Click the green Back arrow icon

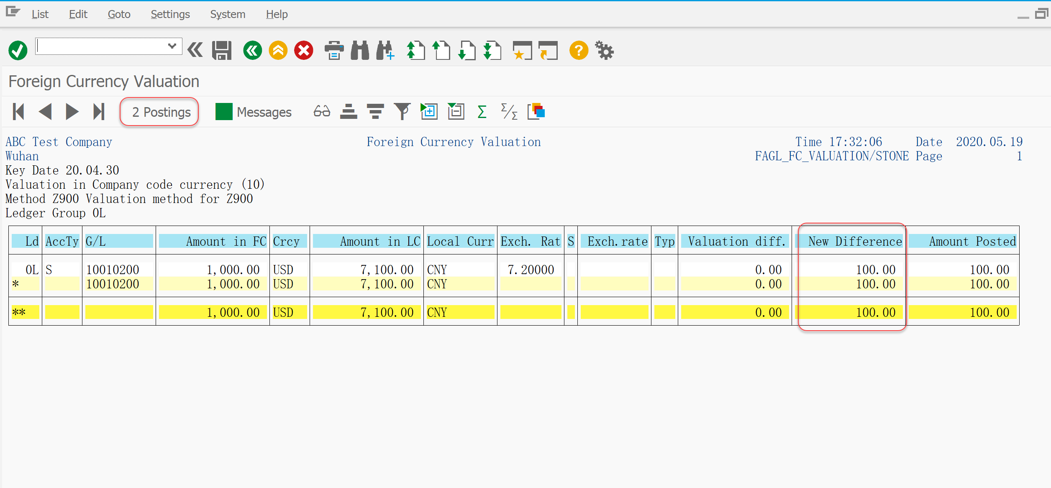252,51
